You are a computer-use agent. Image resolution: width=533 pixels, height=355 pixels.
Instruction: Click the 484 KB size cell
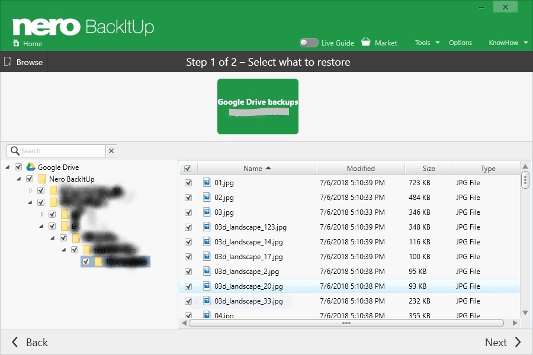(x=419, y=198)
